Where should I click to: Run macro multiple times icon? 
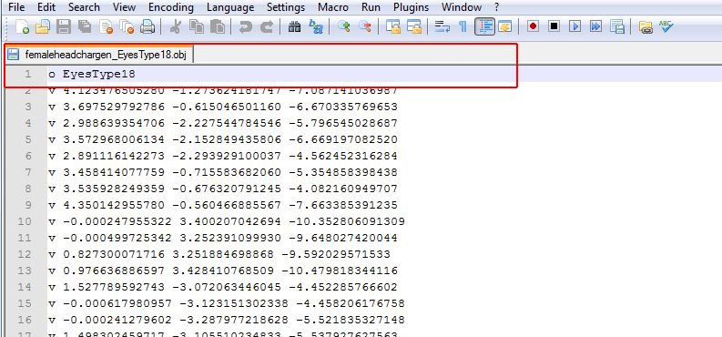(x=595, y=26)
